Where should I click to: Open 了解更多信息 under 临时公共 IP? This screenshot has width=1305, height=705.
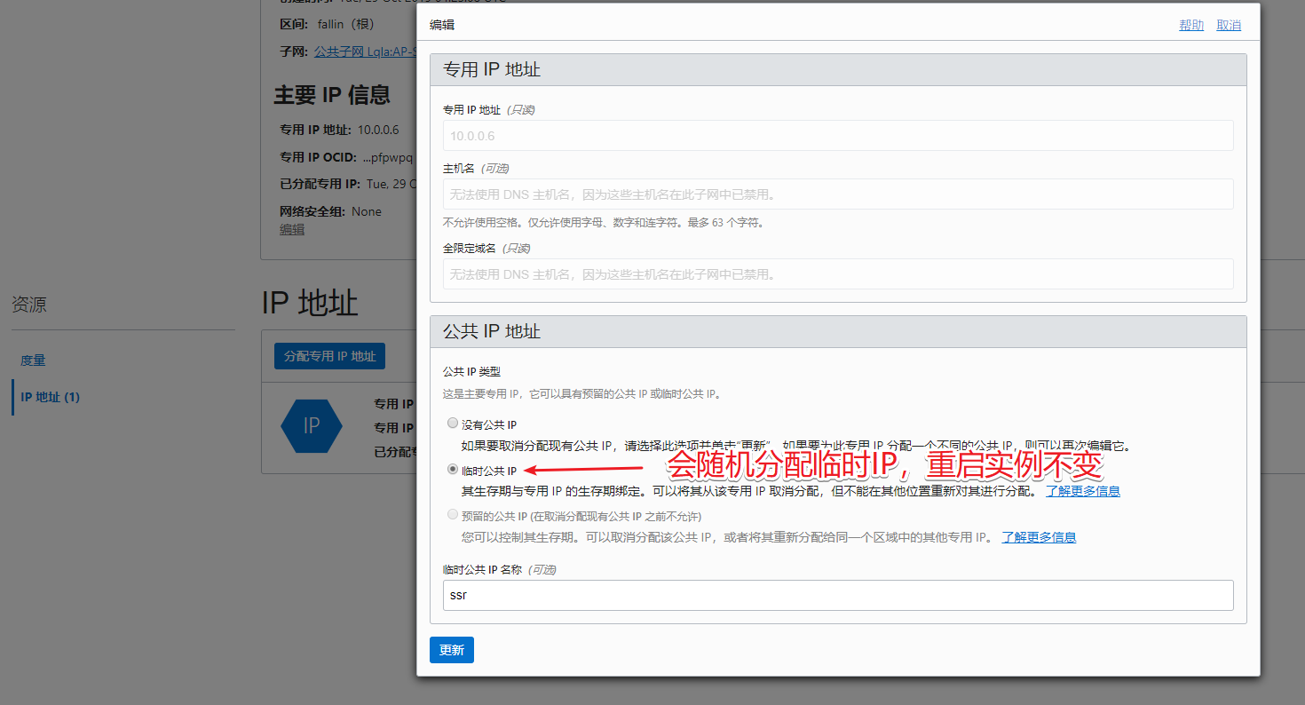click(1083, 490)
